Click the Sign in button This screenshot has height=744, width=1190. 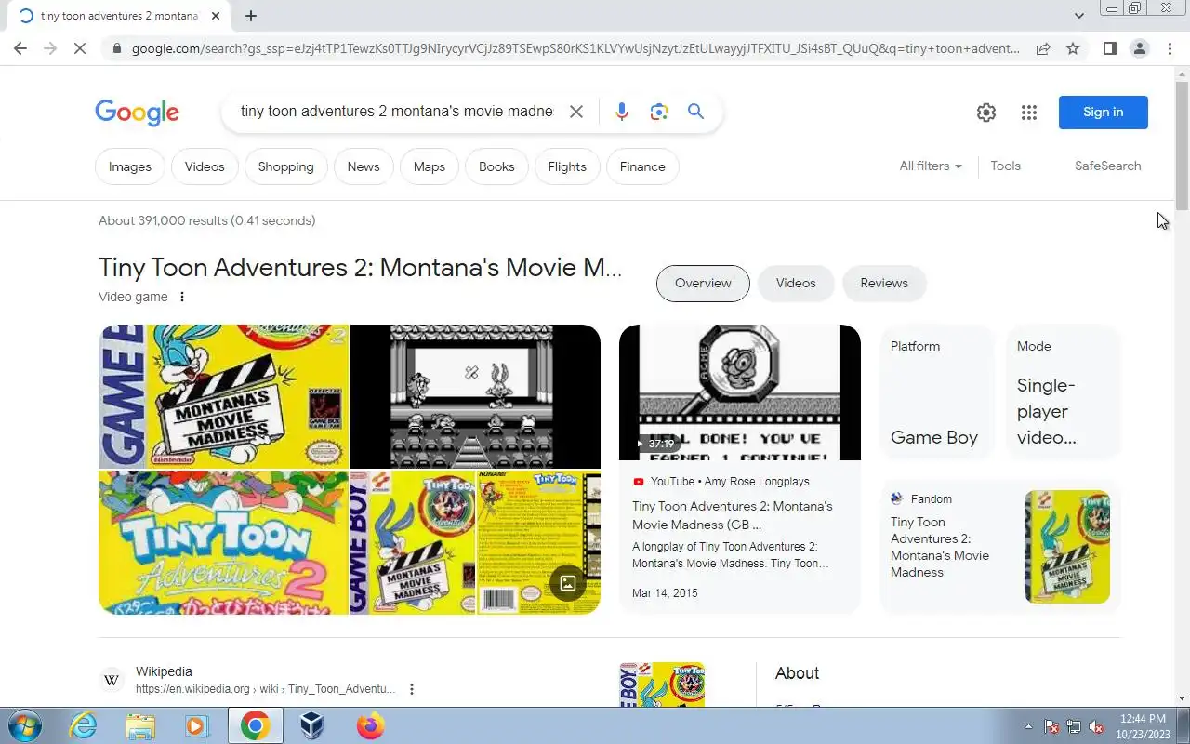(1104, 113)
